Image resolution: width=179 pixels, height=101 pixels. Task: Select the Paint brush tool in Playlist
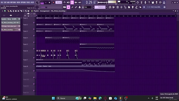tap(11, 11)
